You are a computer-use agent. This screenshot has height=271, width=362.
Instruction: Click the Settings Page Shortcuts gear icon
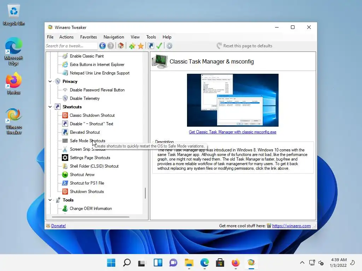pyautogui.click(x=65, y=158)
